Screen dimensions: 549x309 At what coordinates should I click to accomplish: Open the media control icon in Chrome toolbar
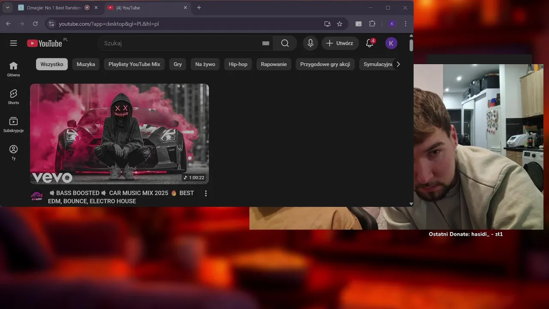[359, 24]
